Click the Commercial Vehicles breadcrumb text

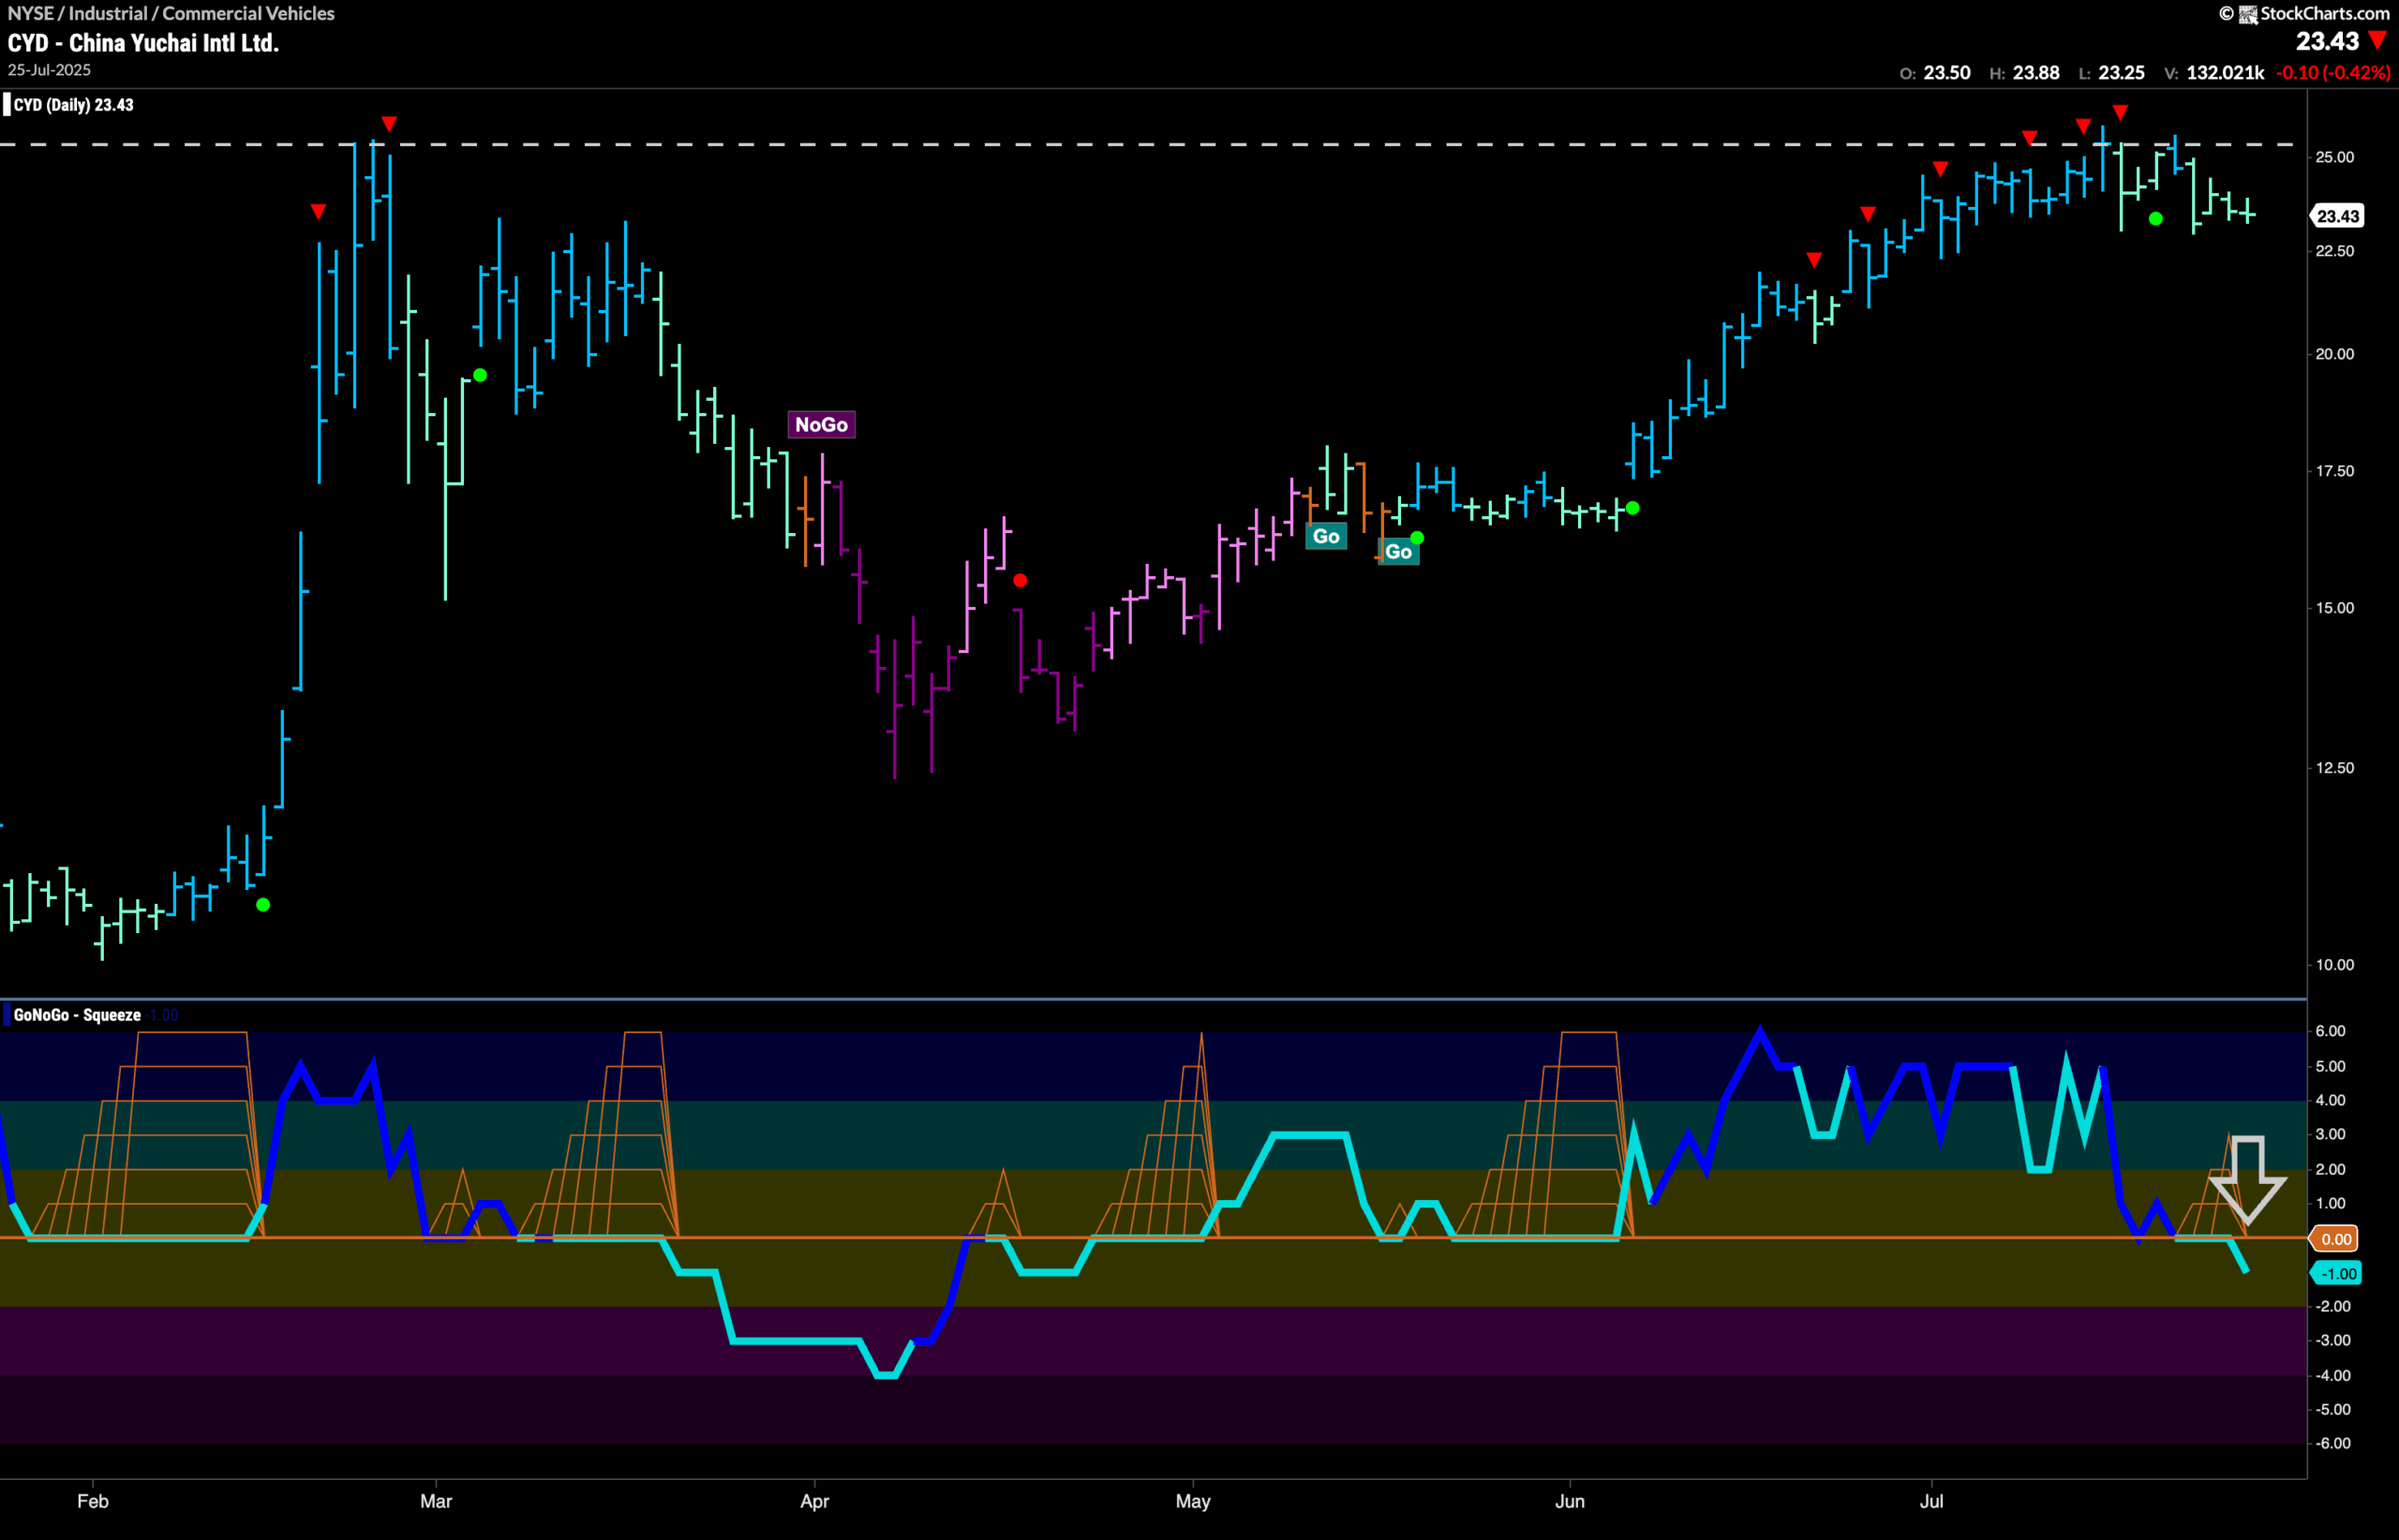248,13
